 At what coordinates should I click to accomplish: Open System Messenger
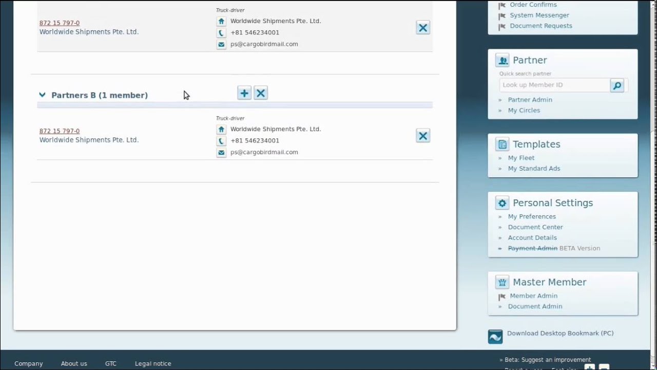tap(539, 15)
